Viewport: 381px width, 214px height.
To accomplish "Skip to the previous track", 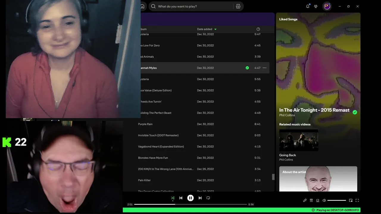I will 181,198.
